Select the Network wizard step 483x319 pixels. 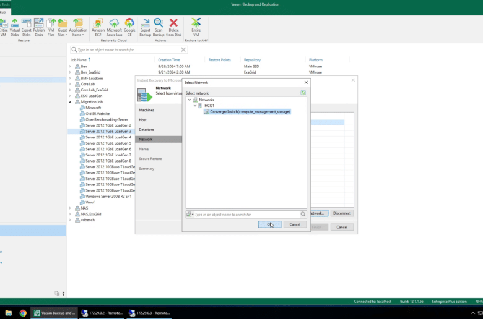pos(159,139)
